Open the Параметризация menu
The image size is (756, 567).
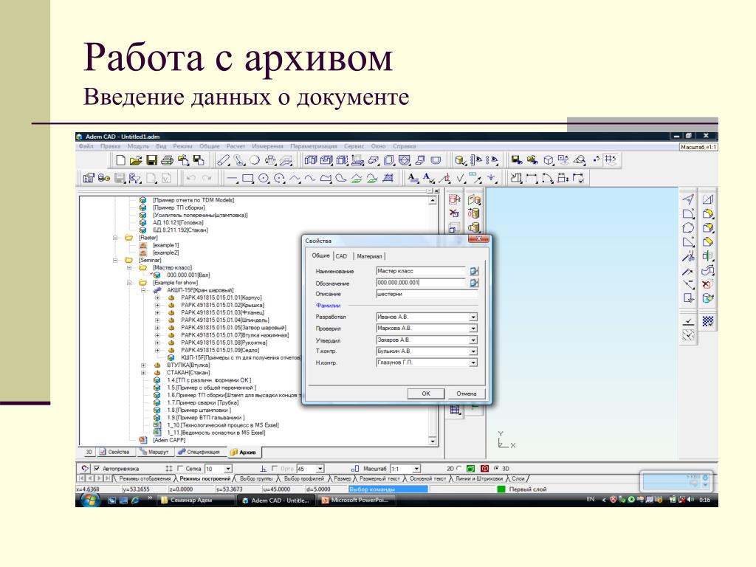pyautogui.click(x=313, y=146)
